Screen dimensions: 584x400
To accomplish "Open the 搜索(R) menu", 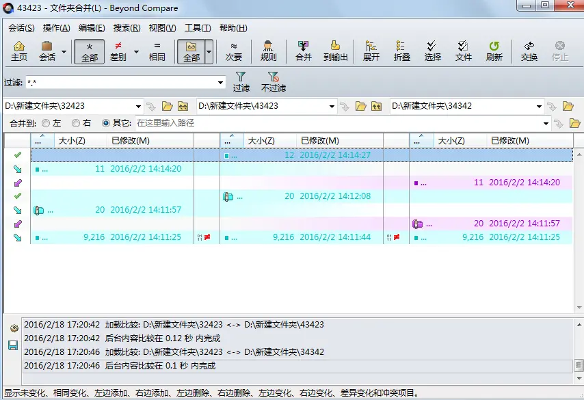I will (x=127, y=28).
